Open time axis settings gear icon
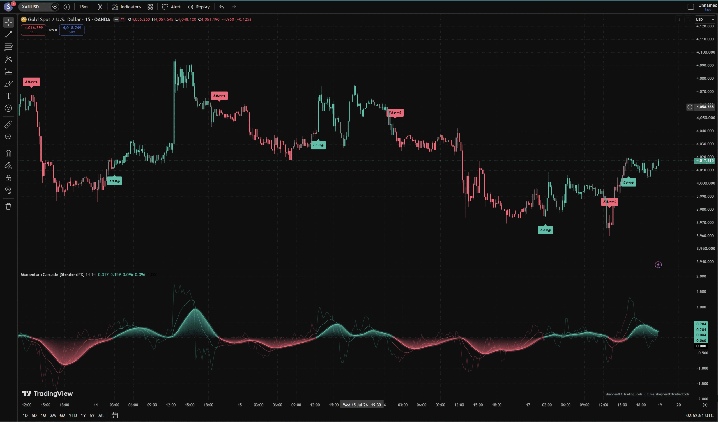The width and height of the screenshot is (718, 422). [705, 405]
